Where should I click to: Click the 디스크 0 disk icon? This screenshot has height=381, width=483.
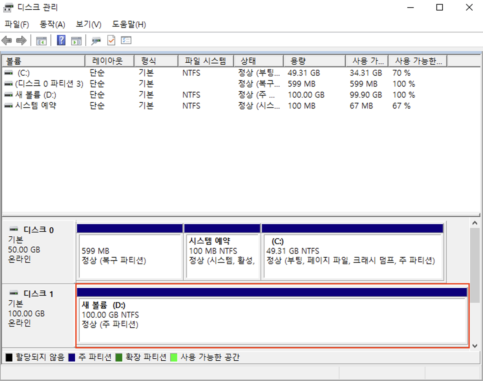pos(14,229)
